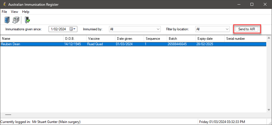Sort by the Sequence column header
The height and width of the screenshot is (125, 272).
156,39
